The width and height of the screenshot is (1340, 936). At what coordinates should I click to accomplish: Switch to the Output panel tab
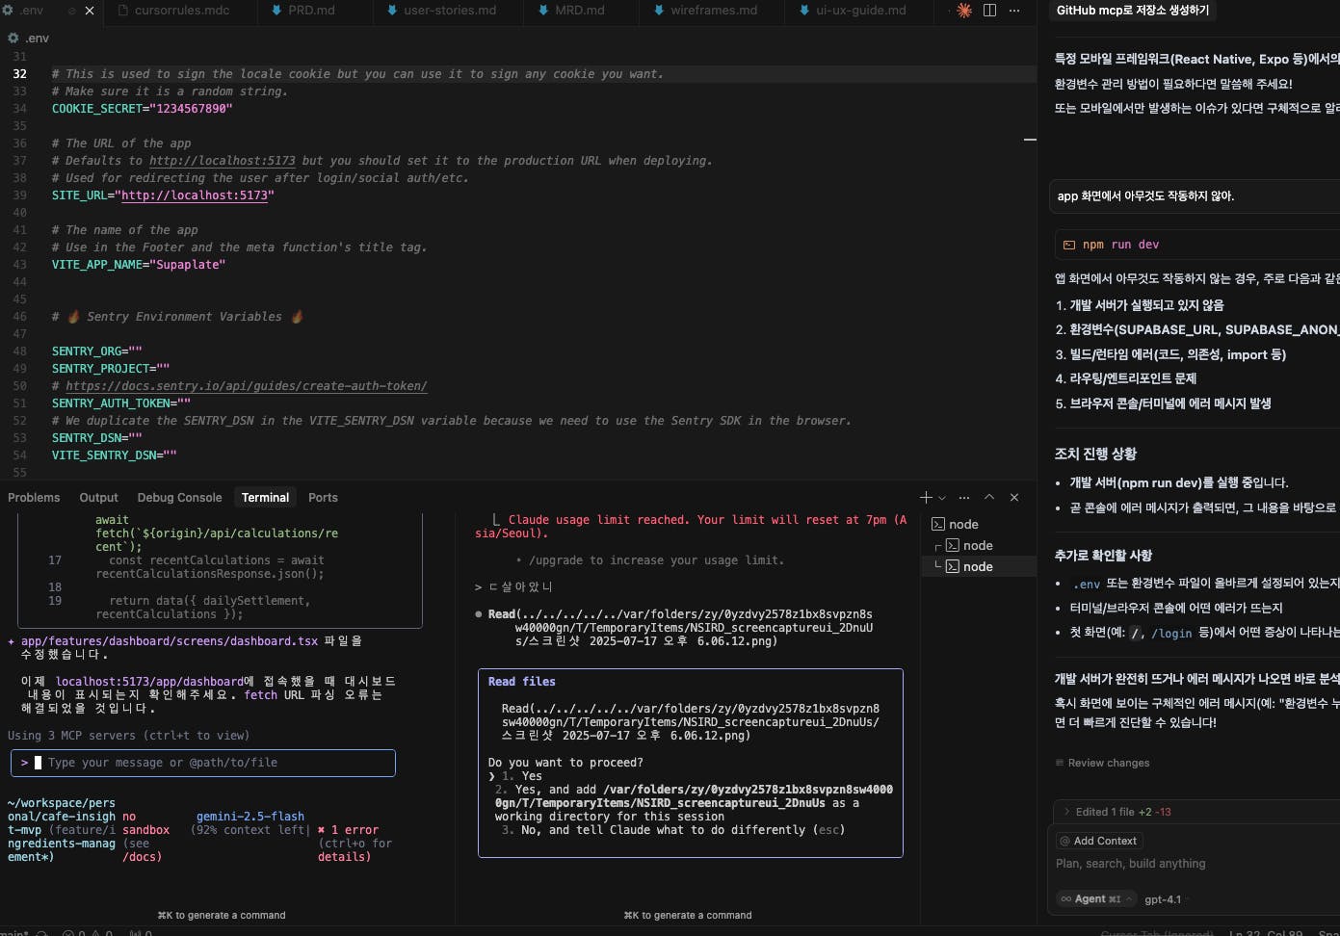[98, 498]
